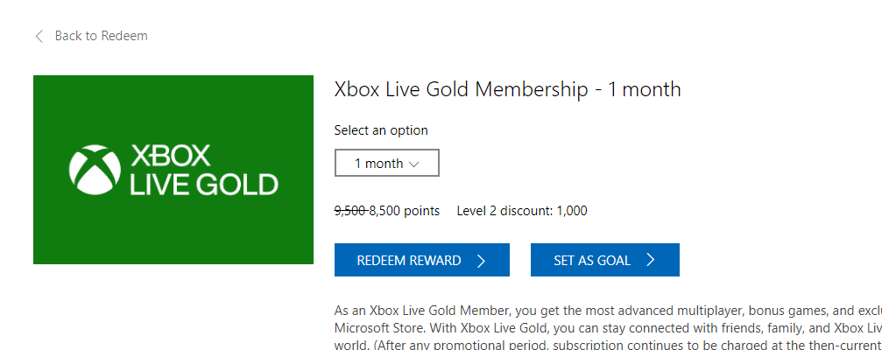Click the 1 month text inside dropdown

coord(378,164)
